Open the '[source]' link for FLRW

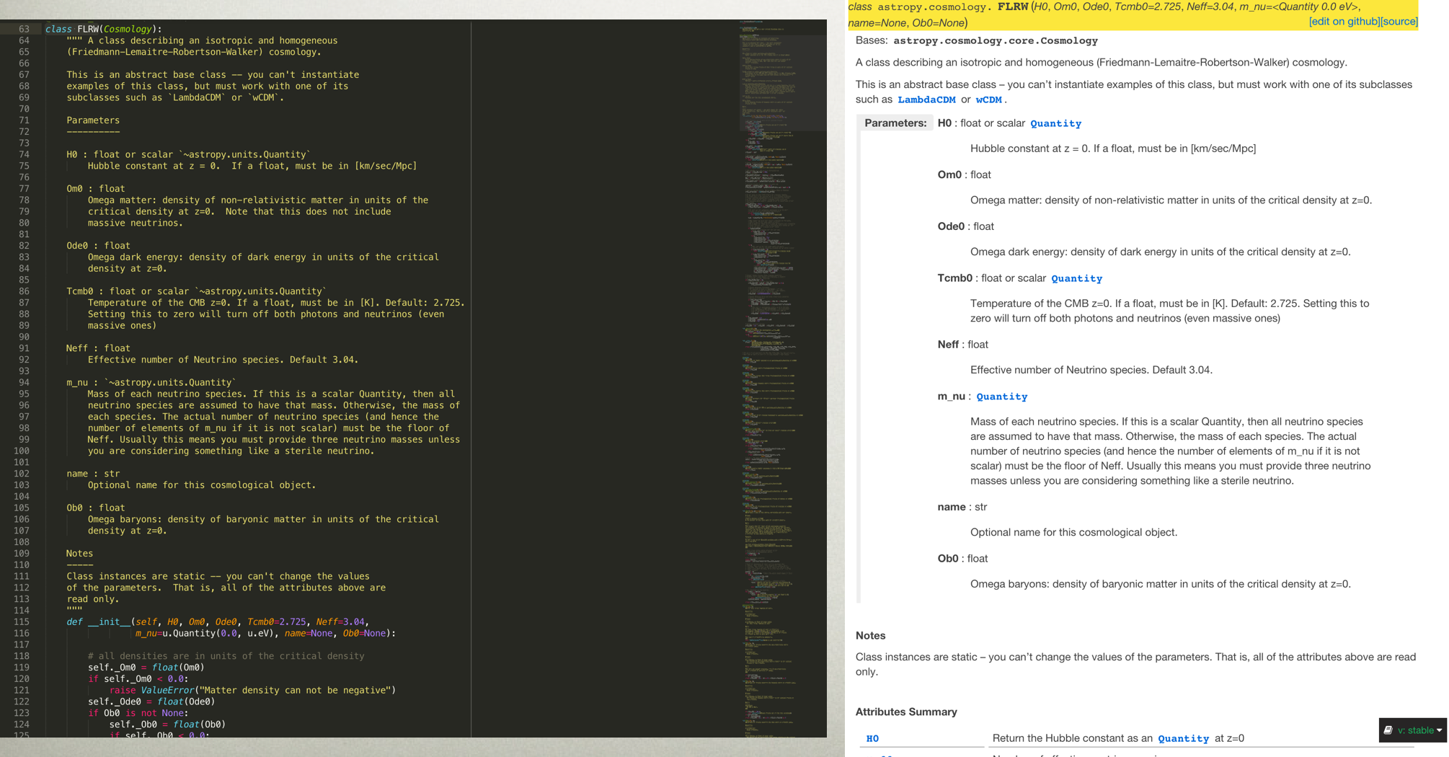click(1399, 22)
